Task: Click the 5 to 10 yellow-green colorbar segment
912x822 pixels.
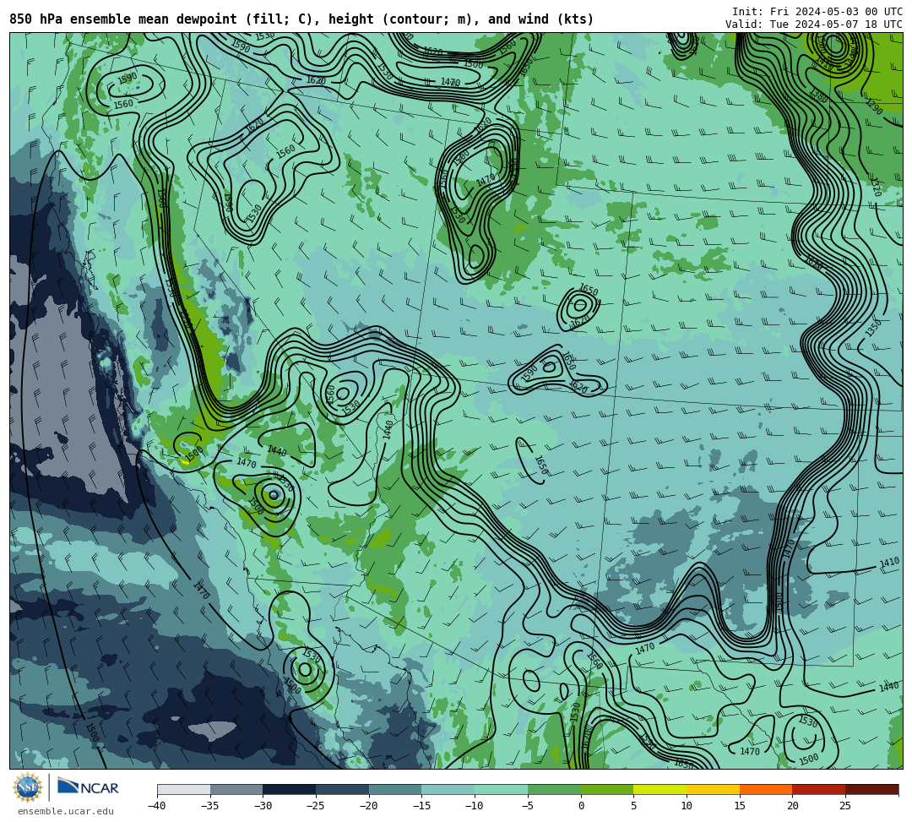Action: 660,789
